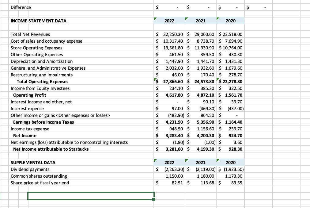Click the Common shares outstanding label
Viewport: 310px width, 208px height.
pyautogui.click(x=39, y=176)
